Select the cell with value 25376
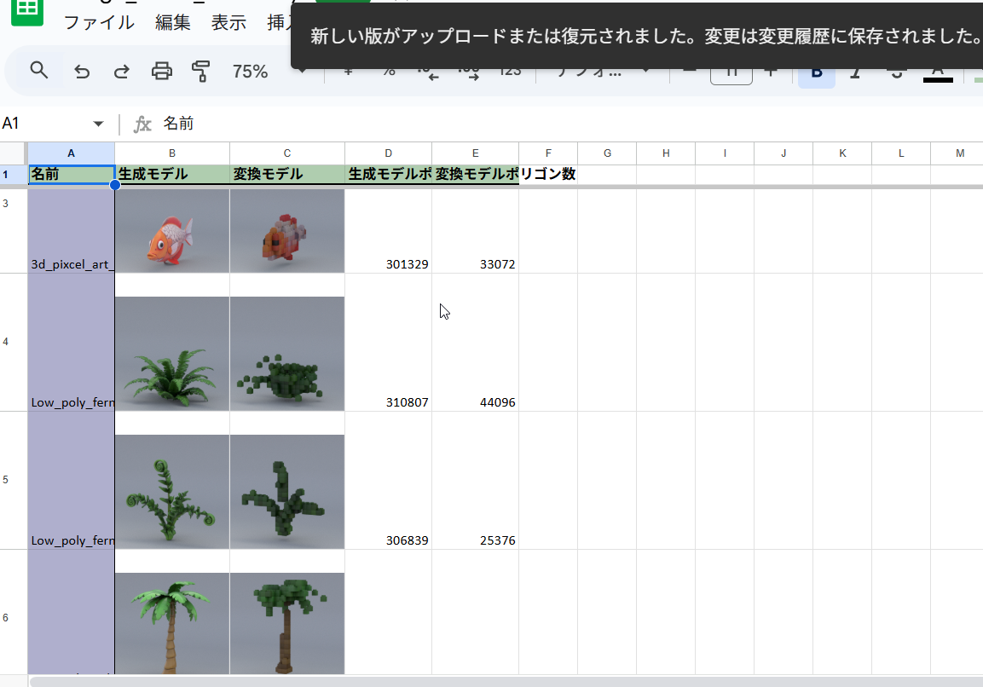The height and width of the screenshot is (687, 983). [475, 480]
